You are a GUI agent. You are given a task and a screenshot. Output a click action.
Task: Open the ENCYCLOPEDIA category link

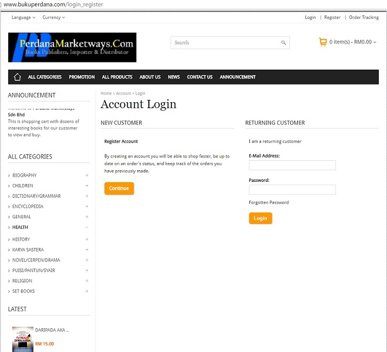[x=28, y=206]
